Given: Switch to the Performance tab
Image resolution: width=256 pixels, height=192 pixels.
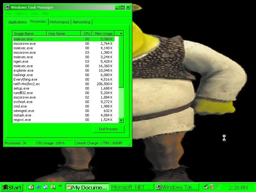Looking at the screenshot, I should (60, 22).
